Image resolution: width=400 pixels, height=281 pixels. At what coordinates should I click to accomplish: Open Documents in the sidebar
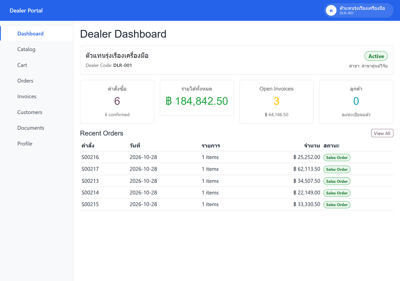tap(37, 128)
